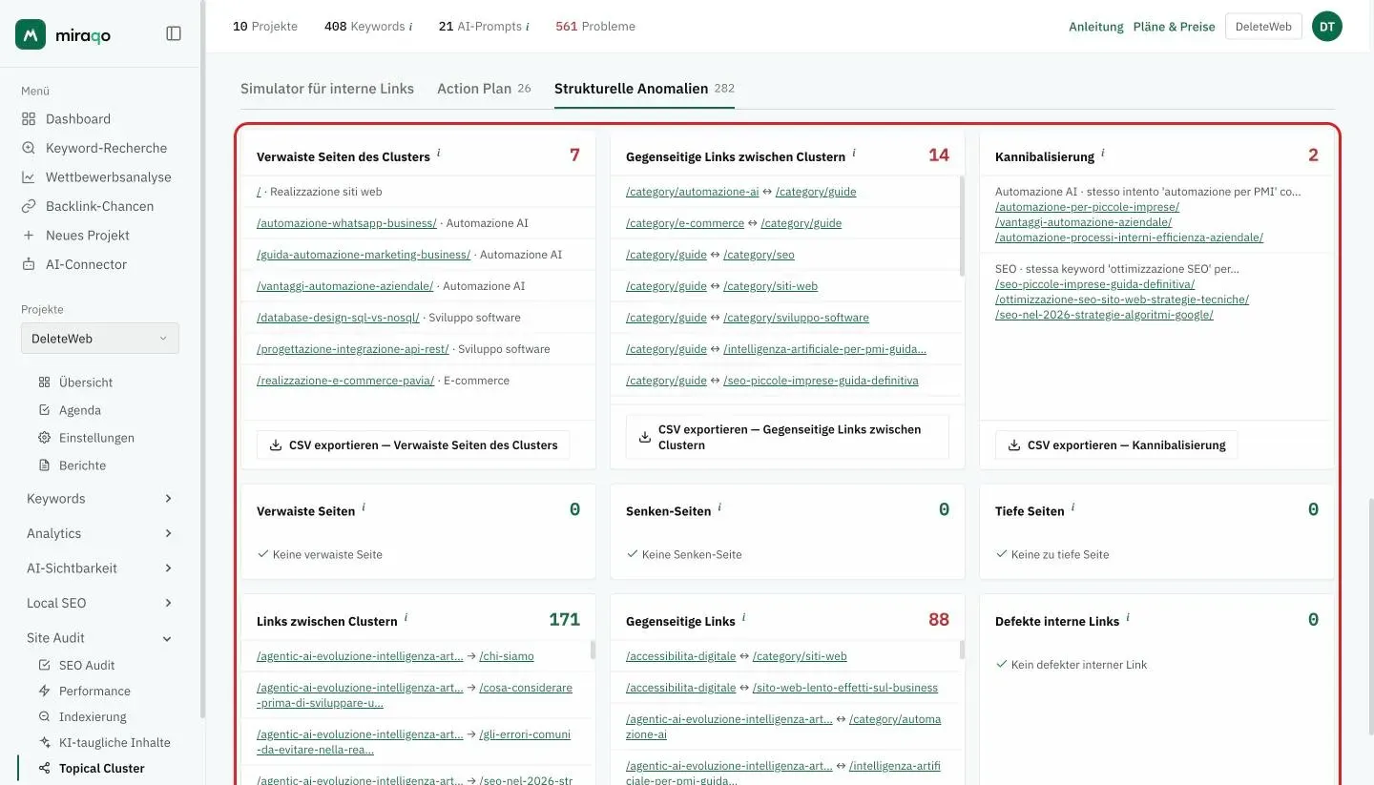Open the DeleteWeb project dropdown

(100, 339)
